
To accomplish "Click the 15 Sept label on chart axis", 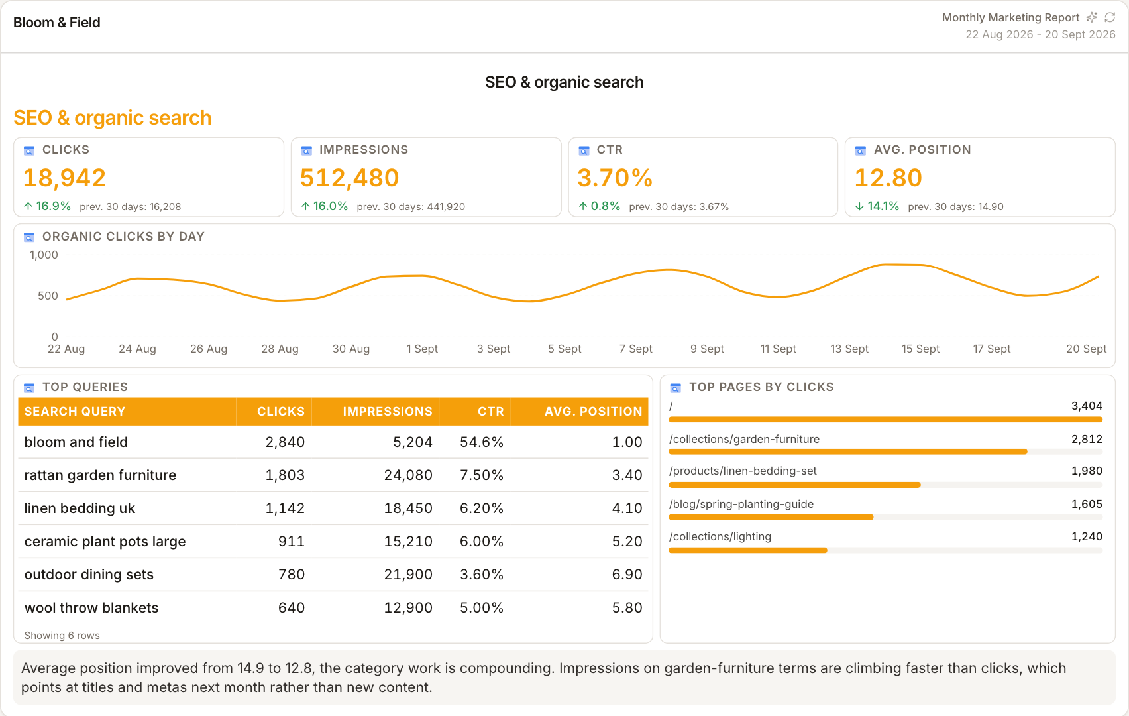I will [920, 349].
